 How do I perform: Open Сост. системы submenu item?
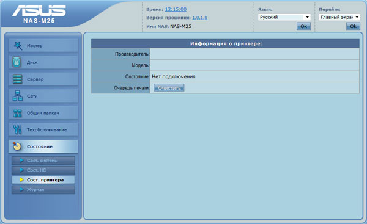(43, 161)
